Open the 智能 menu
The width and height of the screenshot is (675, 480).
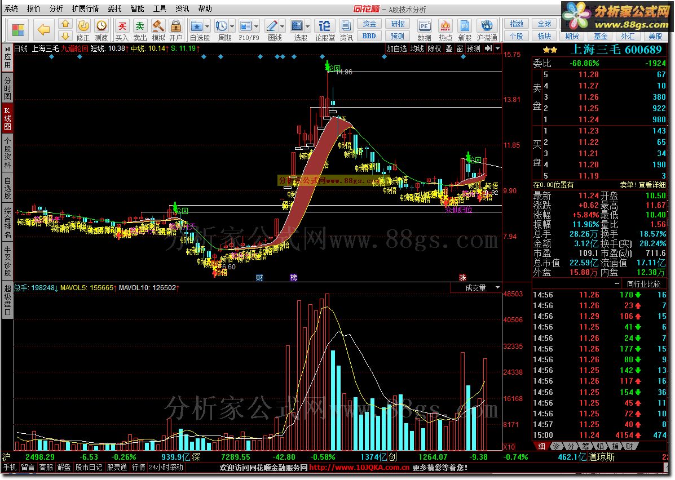tap(137, 8)
